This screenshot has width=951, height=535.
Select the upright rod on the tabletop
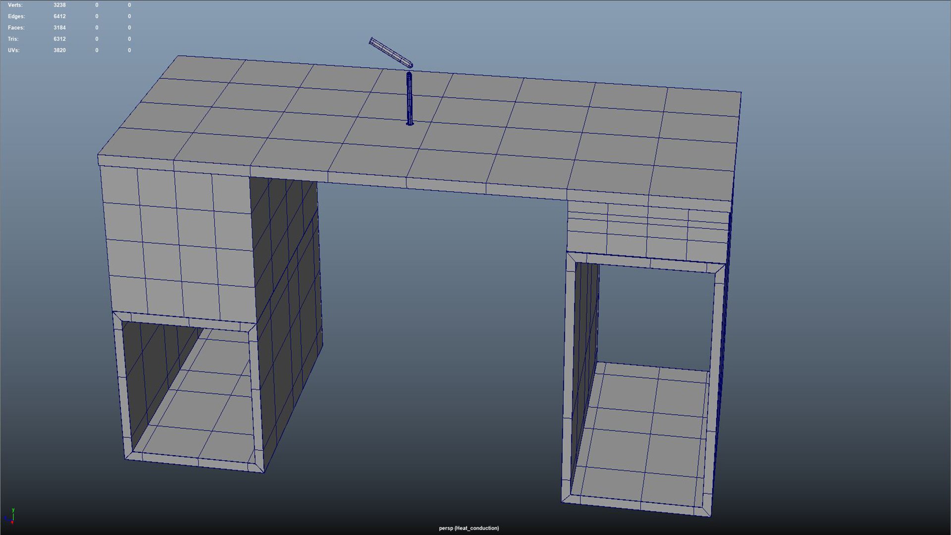point(409,99)
